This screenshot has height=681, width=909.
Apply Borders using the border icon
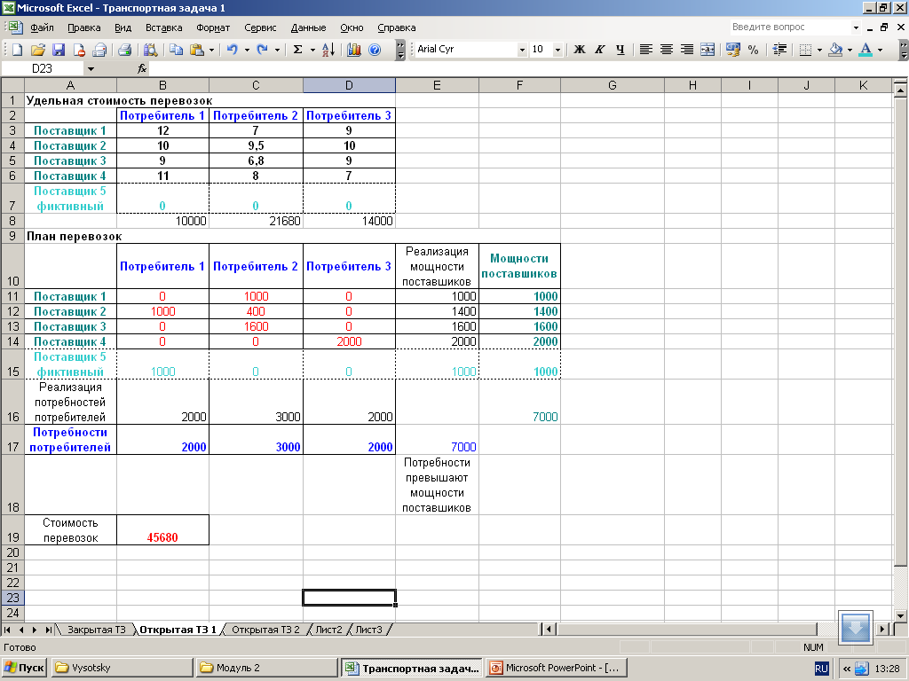(x=805, y=50)
